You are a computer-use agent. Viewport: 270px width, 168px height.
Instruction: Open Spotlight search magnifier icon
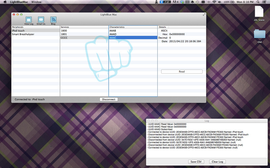coord(259,2)
